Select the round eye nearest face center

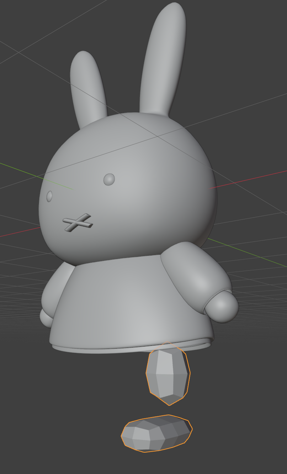point(109,179)
